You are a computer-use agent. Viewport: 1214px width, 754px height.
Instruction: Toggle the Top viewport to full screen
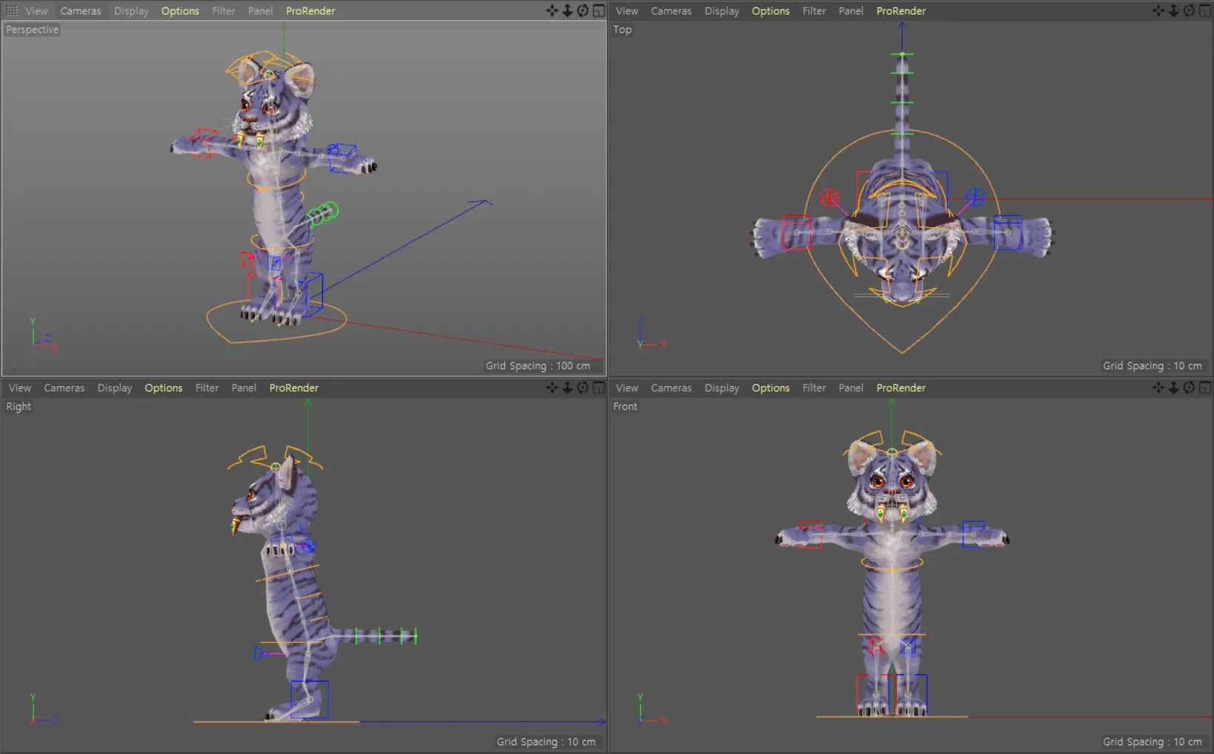point(1204,10)
